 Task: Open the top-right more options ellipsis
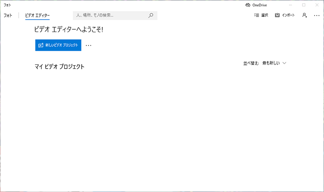[317, 15]
